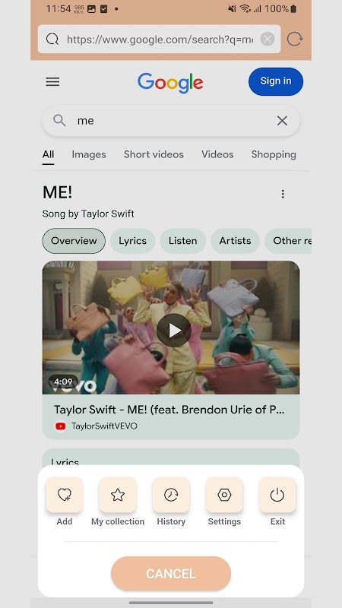Switch to Short videos tab
Image resolution: width=342 pixels, height=608 pixels.
[154, 155]
